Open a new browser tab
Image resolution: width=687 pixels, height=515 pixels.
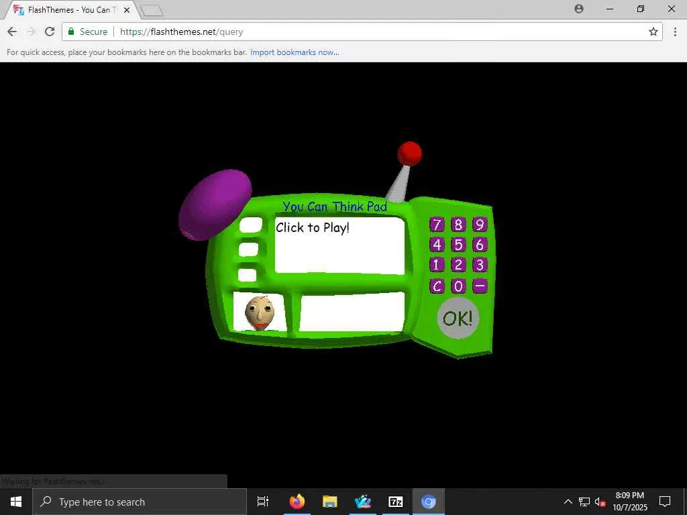click(152, 11)
